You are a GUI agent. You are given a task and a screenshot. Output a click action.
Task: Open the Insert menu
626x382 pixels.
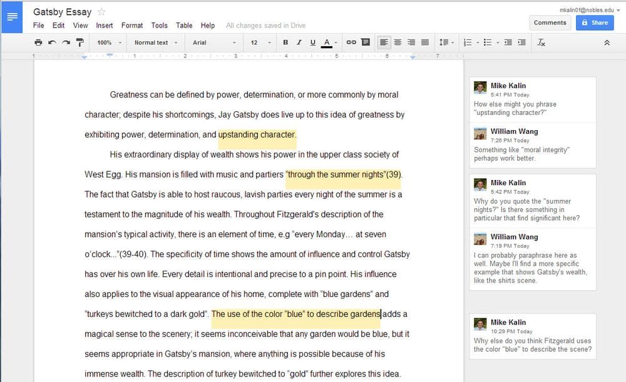(x=104, y=26)
